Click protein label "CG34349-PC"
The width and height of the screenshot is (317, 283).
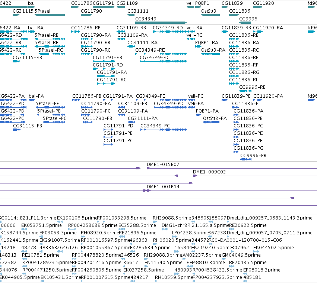(155, 126)
